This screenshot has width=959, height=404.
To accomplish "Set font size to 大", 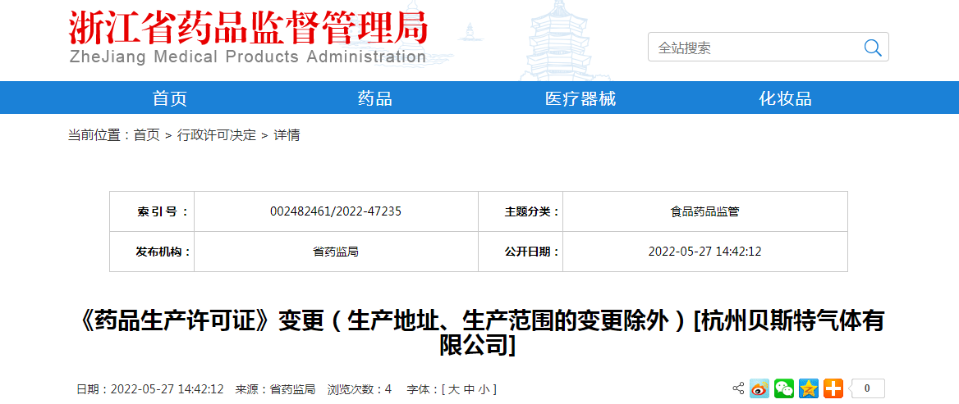I will pyautogui.click(x=453, y=389).
